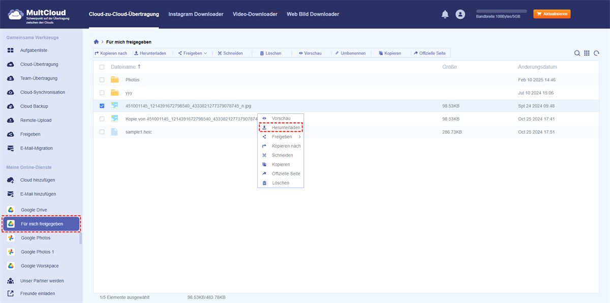Viewport: 610px width, 303px height.
Task: Check the Photos folder checkbox
Action: [102, 80]
